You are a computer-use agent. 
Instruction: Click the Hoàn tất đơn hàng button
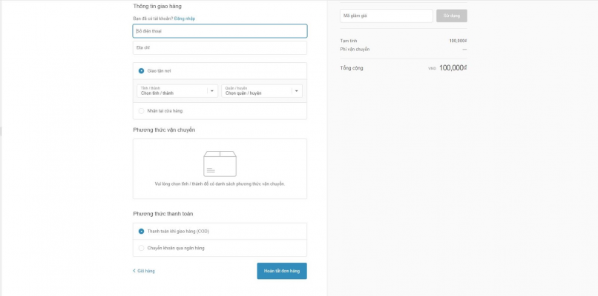click(x=282, y=271)
